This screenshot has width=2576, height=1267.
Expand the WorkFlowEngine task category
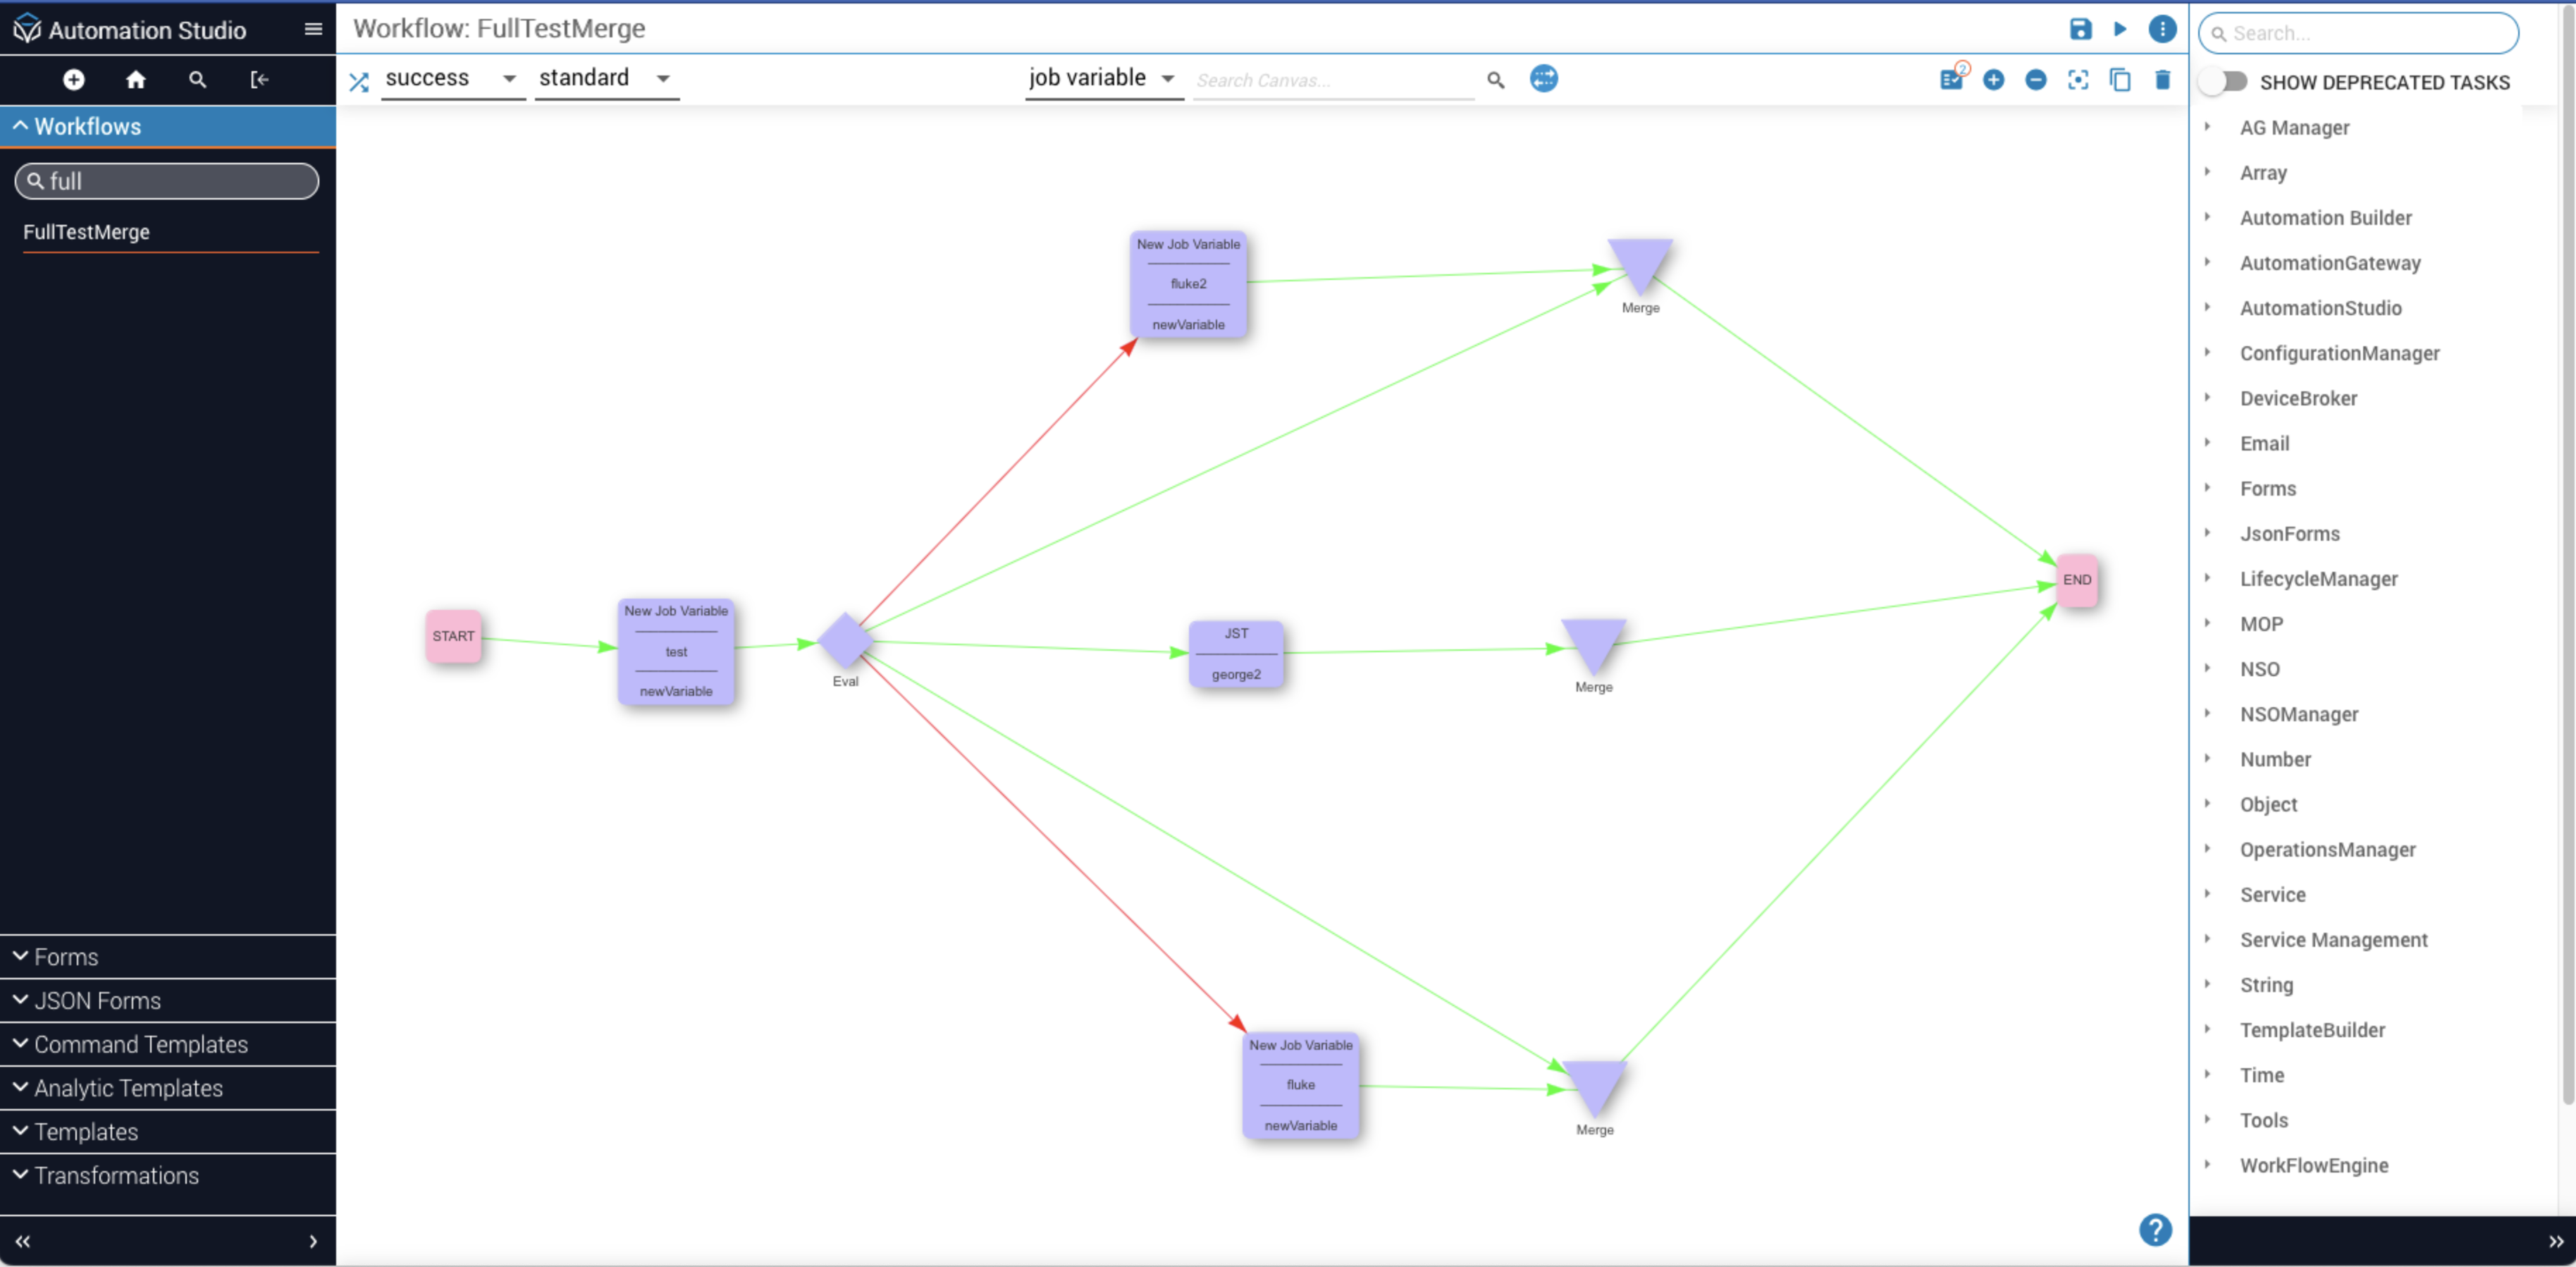[x=2313, y=1165]
